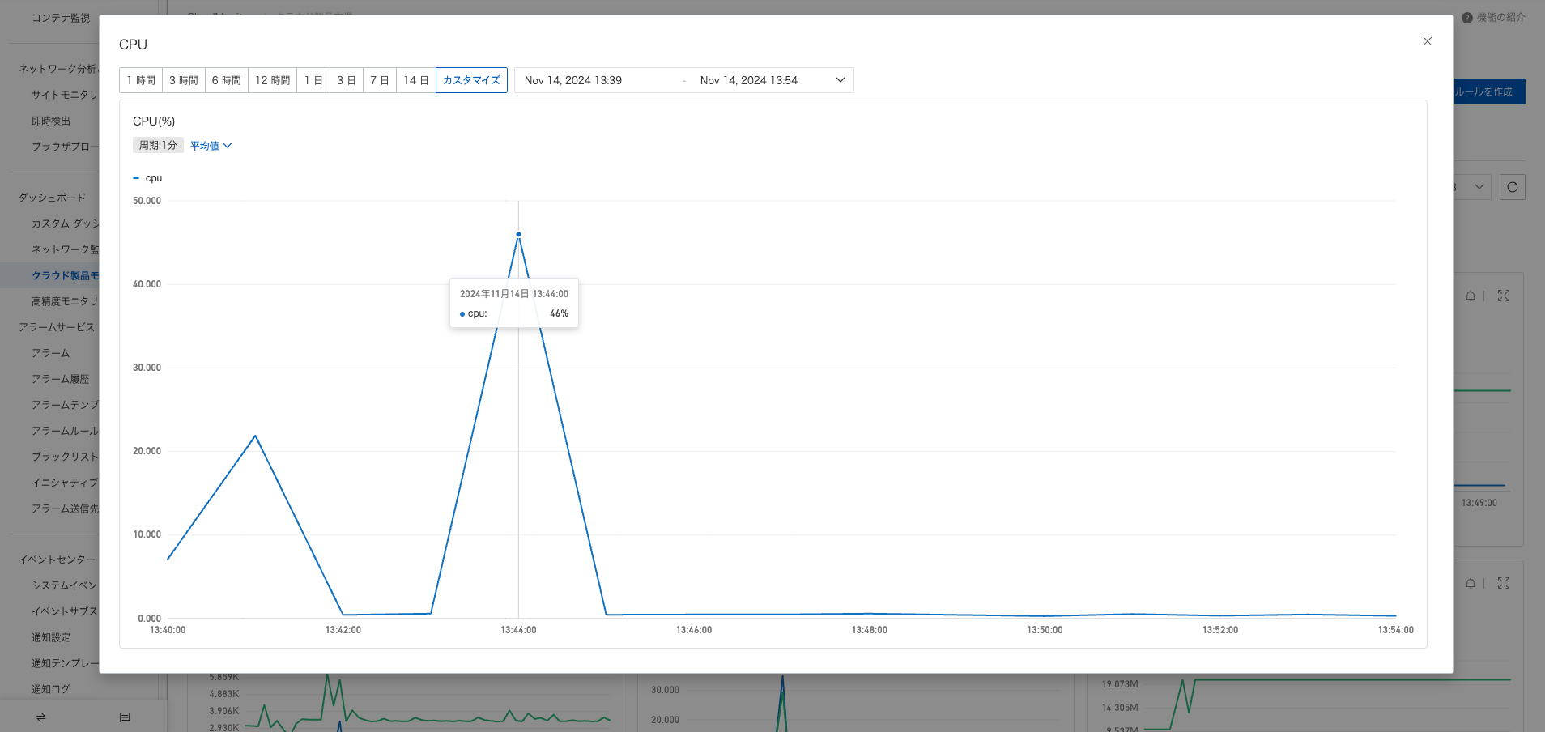The width and height of the screenshot is (1545, 732).
Task: Open アラームサービス in the sidebar
Action: [x=57, y=327]
